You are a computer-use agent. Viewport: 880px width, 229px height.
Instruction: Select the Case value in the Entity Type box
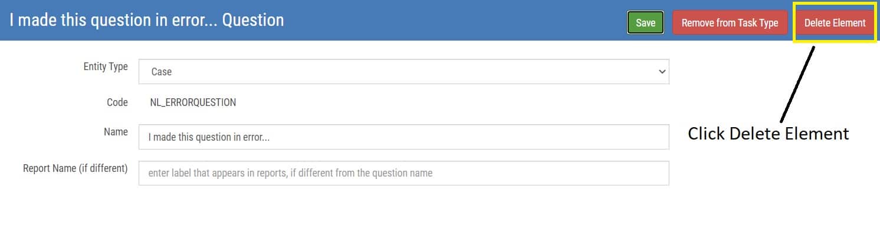tap(161, 72)
